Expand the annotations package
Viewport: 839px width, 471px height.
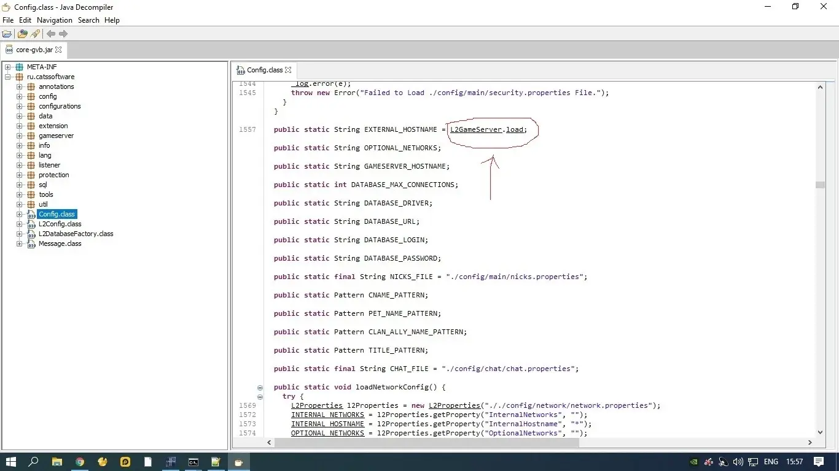(20, 86)
